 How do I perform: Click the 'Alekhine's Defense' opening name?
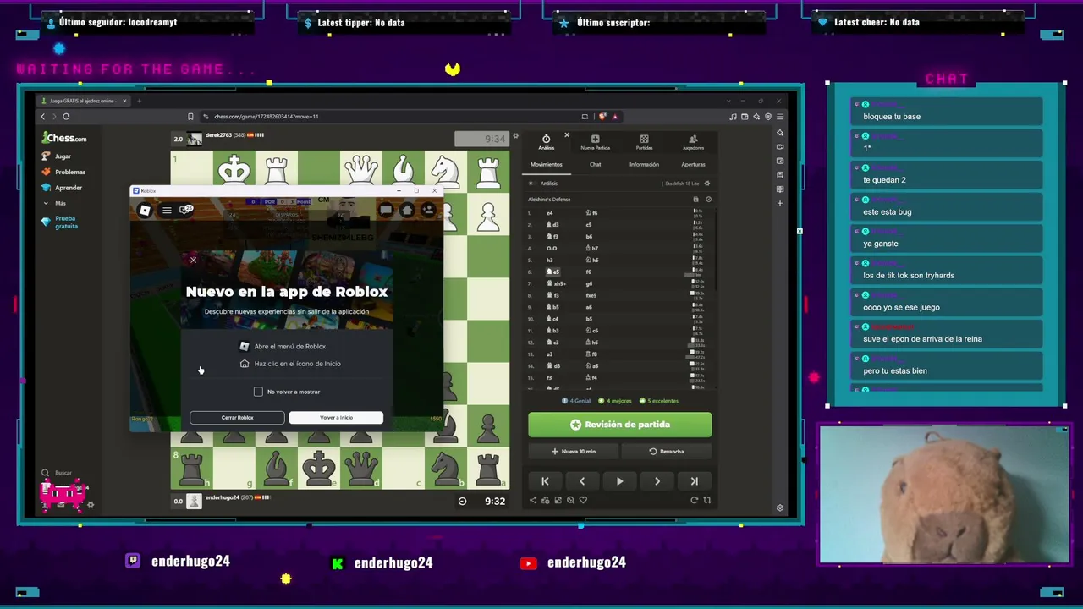549,200
